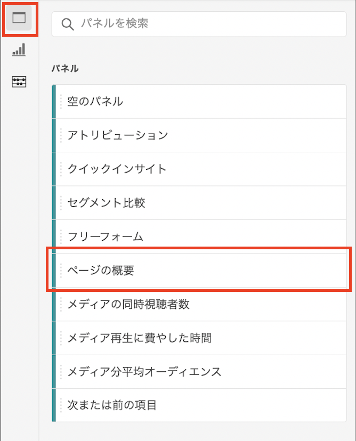Click drag handle beside 次または前の項目

[61, 405]
